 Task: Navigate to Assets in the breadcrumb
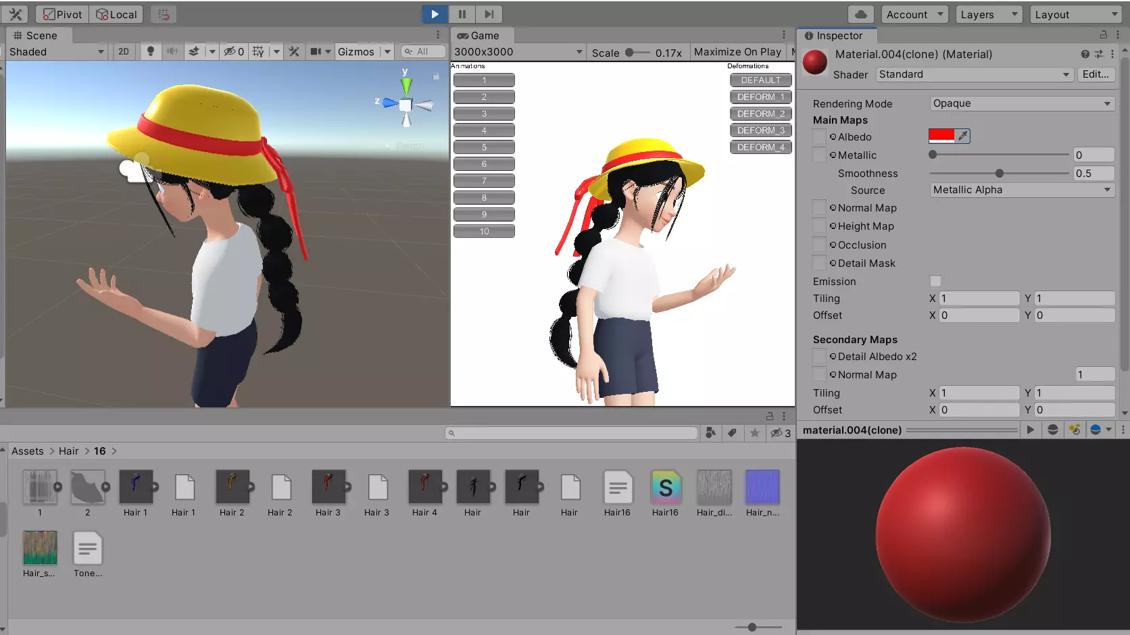click(x=28, y=451)
